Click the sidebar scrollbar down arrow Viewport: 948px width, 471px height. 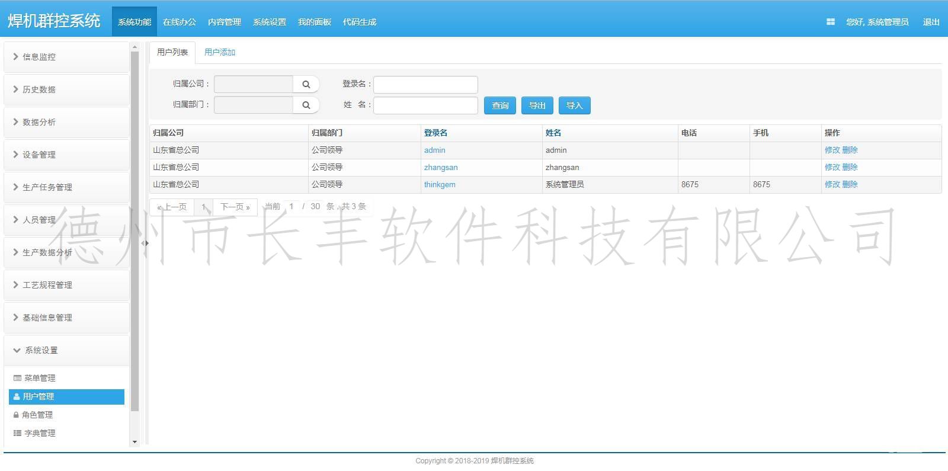[x=134, y=442]
